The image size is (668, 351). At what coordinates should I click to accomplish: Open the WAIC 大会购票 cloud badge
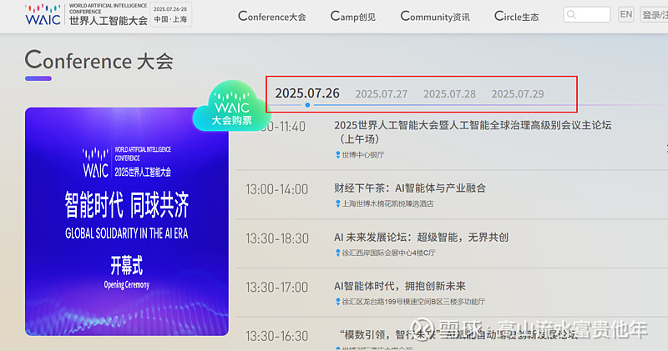click(232, 106)
